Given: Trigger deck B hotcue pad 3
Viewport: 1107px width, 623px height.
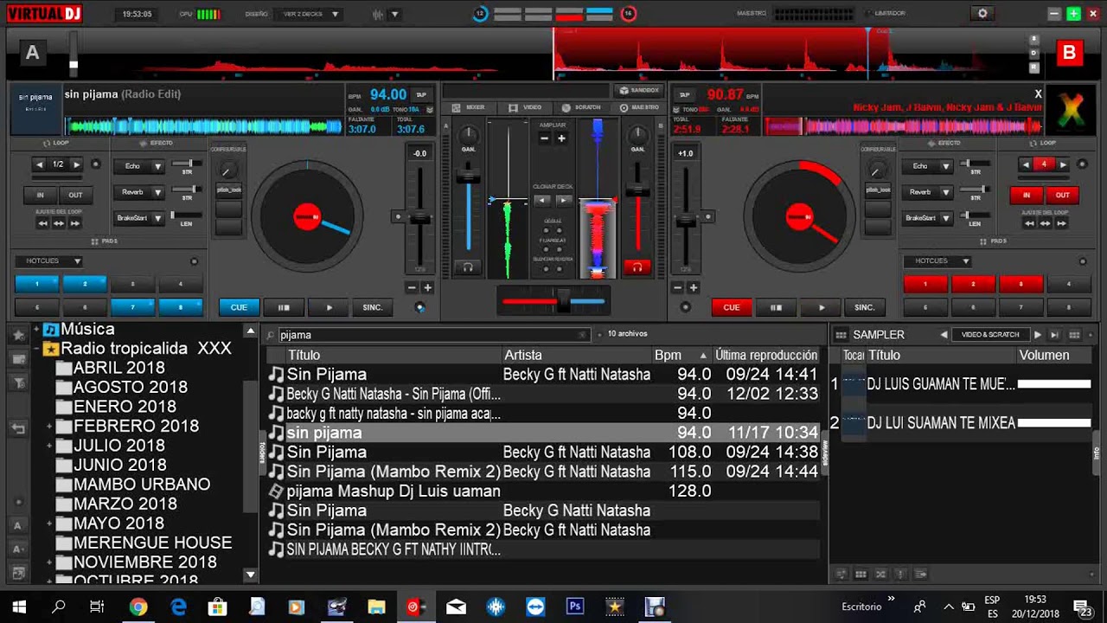Looking at the screenshot, I should point(1021,284).
